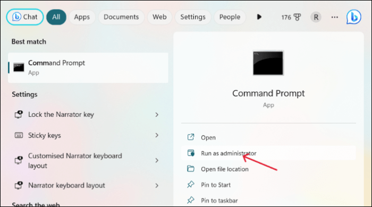Viewport: 372px width, 207px height.
Task: Expand the Narrator keyboard layout chevron
Action: coord(157,185)
